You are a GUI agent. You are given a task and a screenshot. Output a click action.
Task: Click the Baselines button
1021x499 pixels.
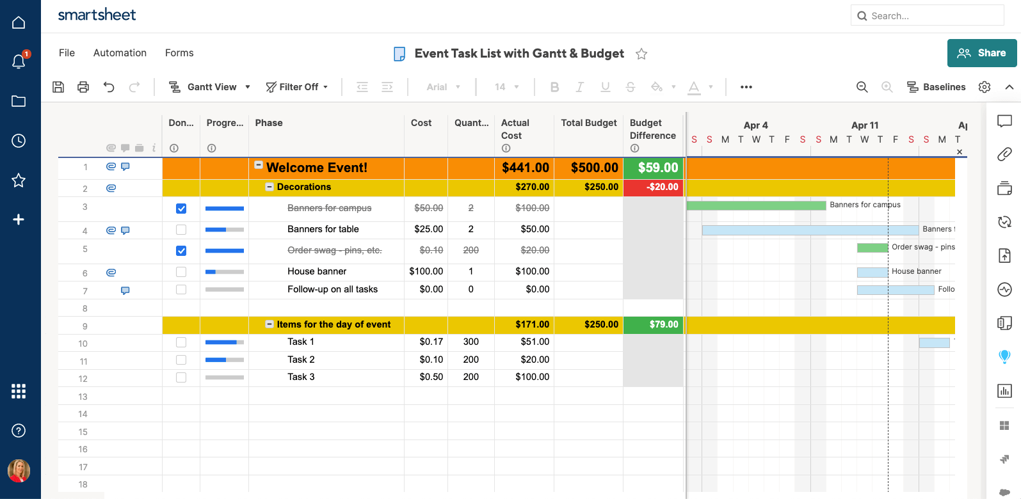(937, 87)
